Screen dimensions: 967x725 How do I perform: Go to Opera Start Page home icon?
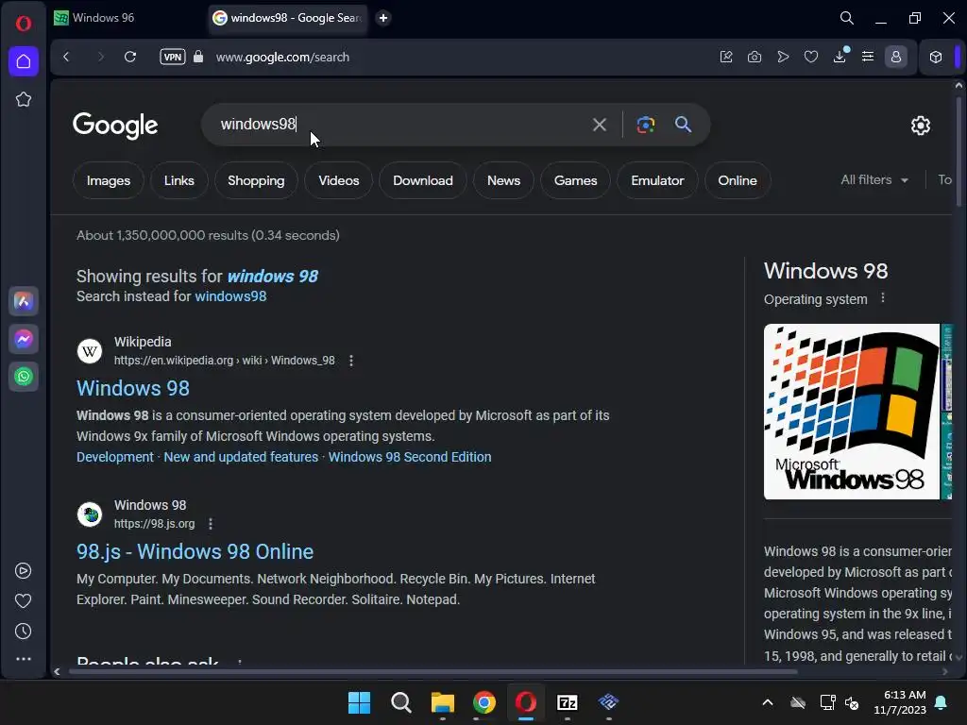pos(24,61)
